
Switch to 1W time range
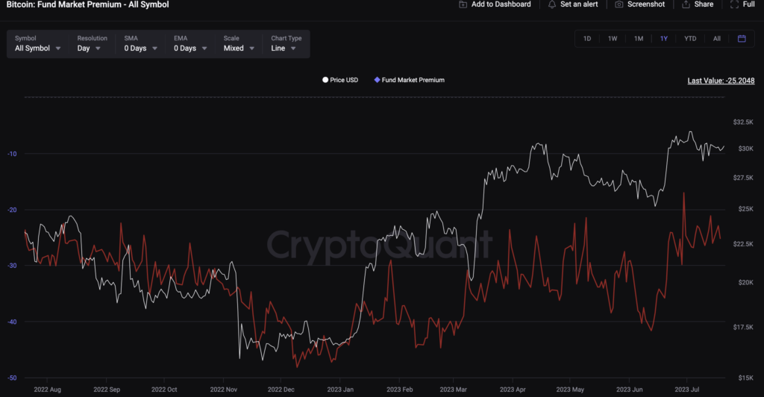coord(613,39)
